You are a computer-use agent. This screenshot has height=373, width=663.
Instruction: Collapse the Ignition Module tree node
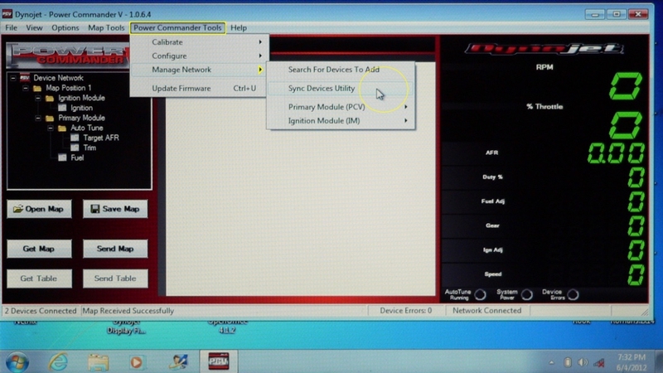point(38,98)
